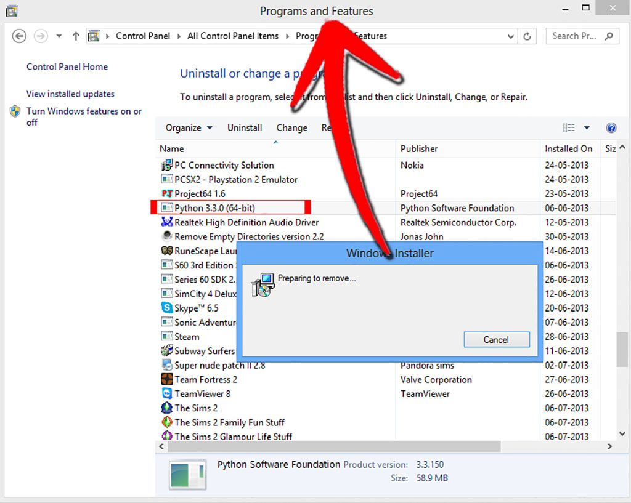Click the Windows features shield icon

coord(15,111)
